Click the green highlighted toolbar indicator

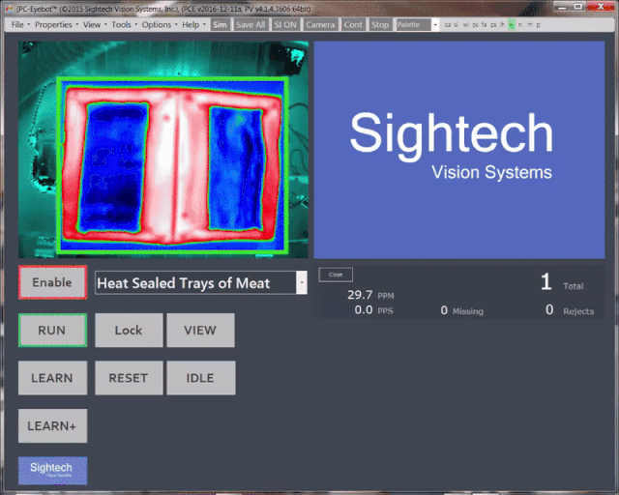512,24
